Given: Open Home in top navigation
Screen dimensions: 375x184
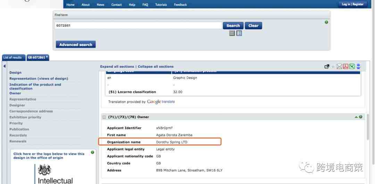Looking at the screenshot, I should point(70,5).
